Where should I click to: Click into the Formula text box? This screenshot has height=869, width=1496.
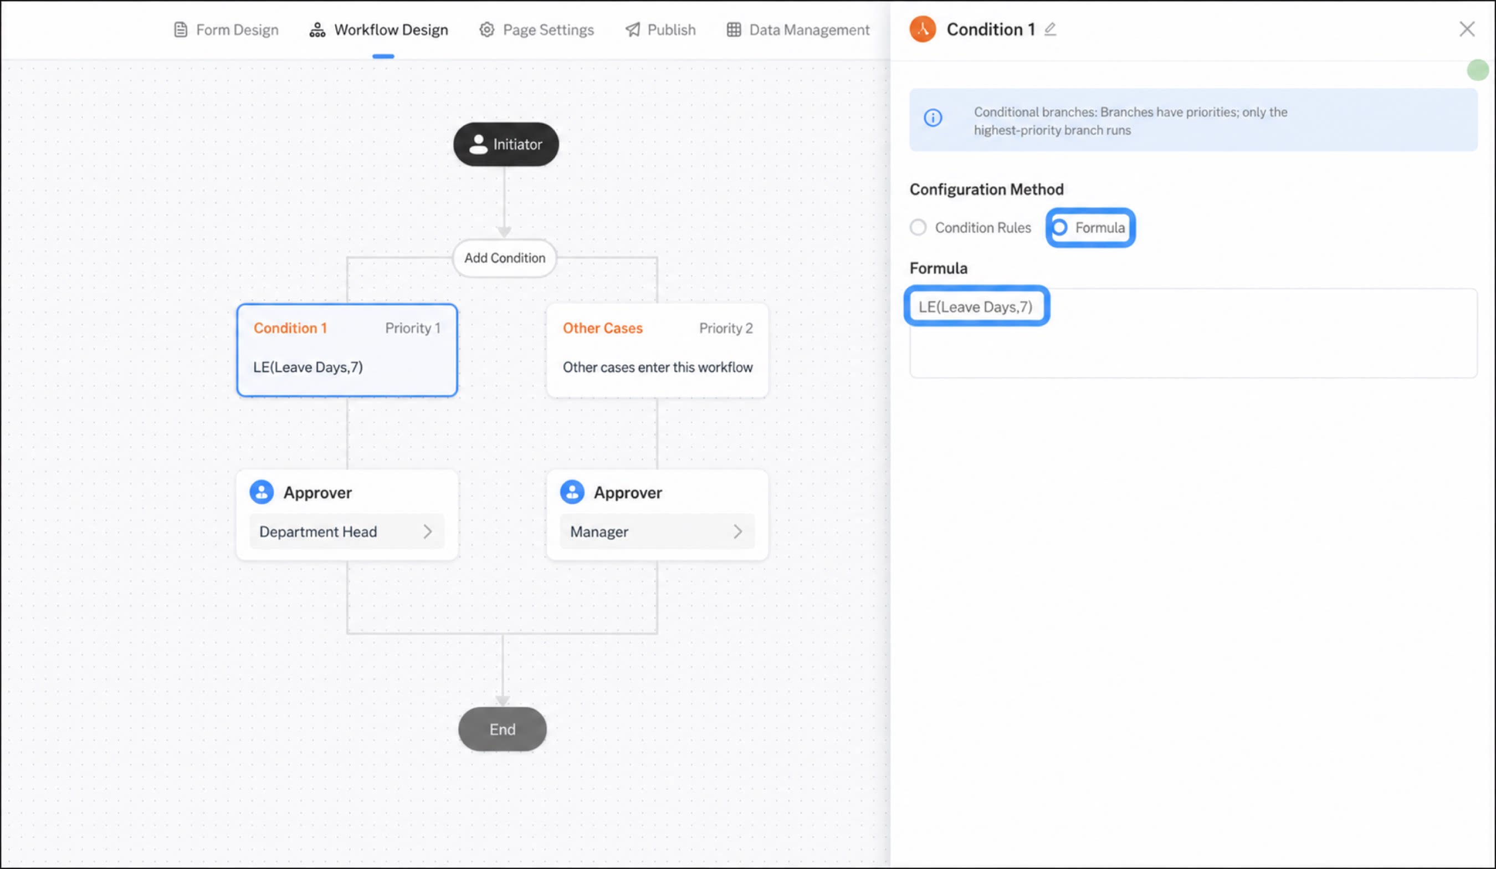[1193, 333]
